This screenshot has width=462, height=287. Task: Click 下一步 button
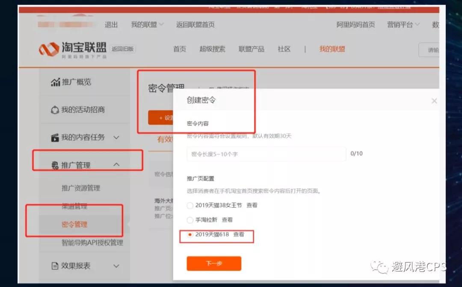[x=214, y=263]
